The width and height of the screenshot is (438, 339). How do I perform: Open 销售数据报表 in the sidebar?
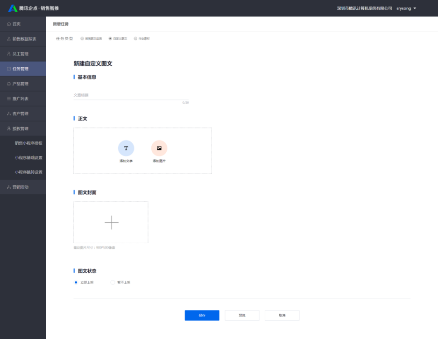coord(24,39)
